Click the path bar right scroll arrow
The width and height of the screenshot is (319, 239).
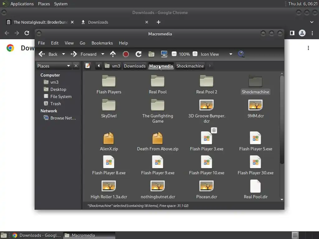[210, 66]
